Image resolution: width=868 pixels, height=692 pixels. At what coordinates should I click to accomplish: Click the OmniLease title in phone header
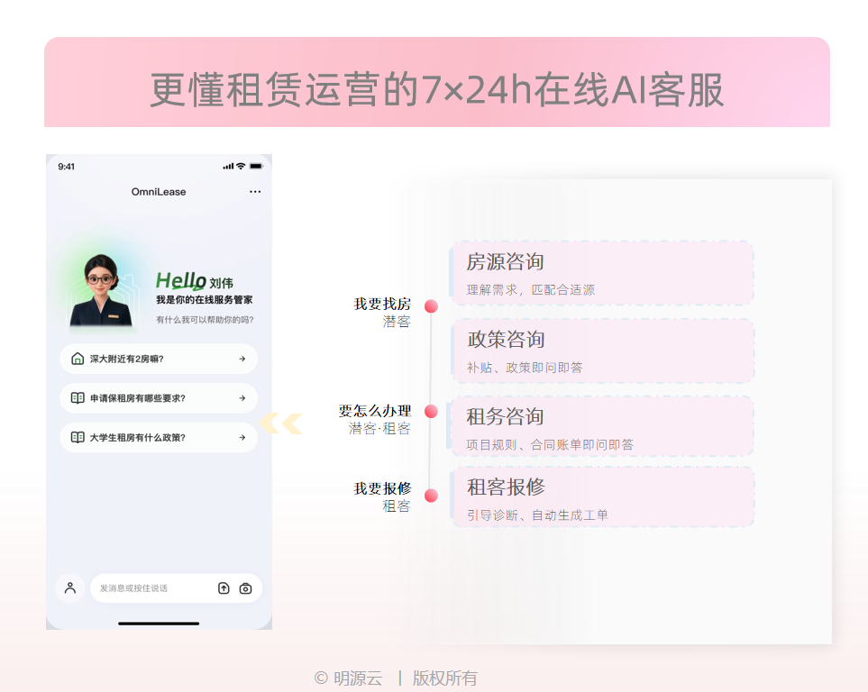[159, 192]
